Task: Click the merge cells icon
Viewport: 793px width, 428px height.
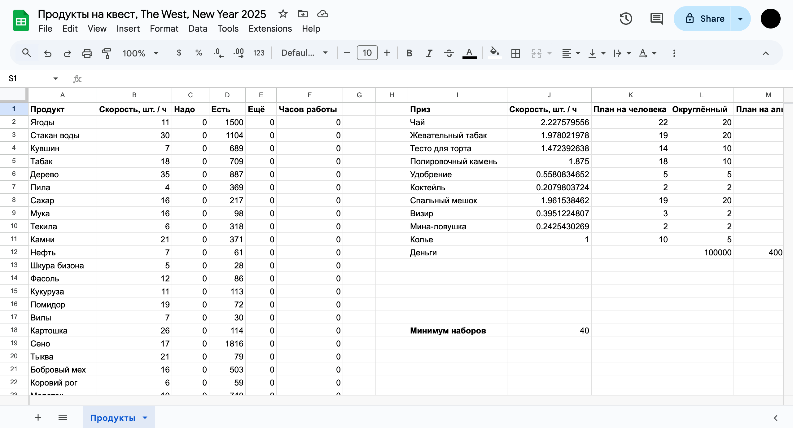Action: click(537, 53)
